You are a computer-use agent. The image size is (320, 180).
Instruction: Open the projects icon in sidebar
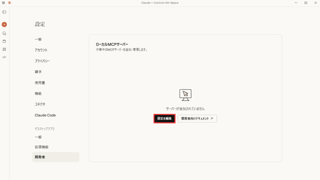[x=4, y=41]
